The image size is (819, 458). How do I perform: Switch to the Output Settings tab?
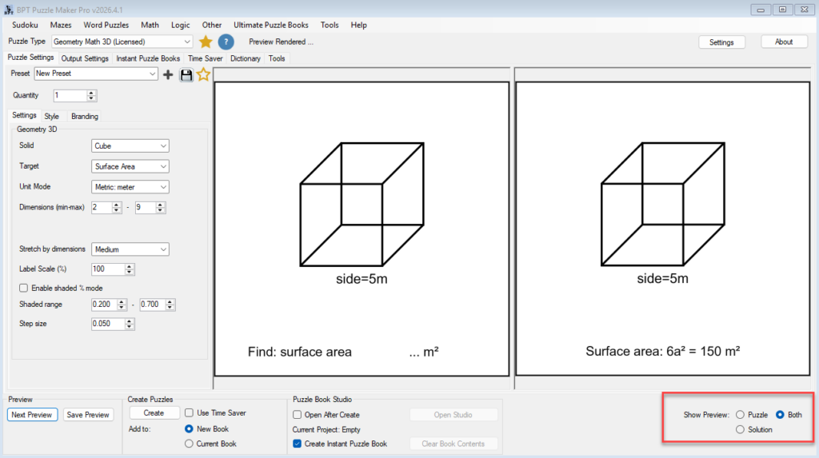(85, 58)
